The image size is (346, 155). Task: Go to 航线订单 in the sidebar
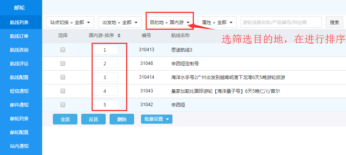point(19,36)
